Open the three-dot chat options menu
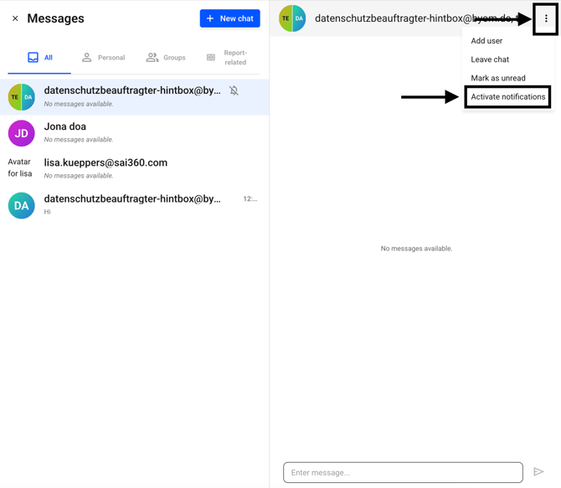Image resolution: width=561 pixels, height=488 pixels. pos(546,18)
